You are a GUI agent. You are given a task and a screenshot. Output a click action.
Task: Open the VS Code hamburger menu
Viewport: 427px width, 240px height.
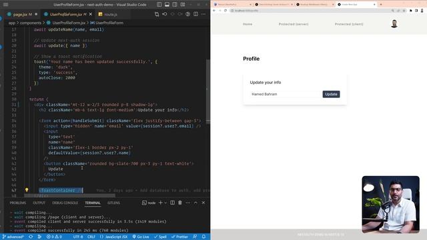click(x=5, y=5)
